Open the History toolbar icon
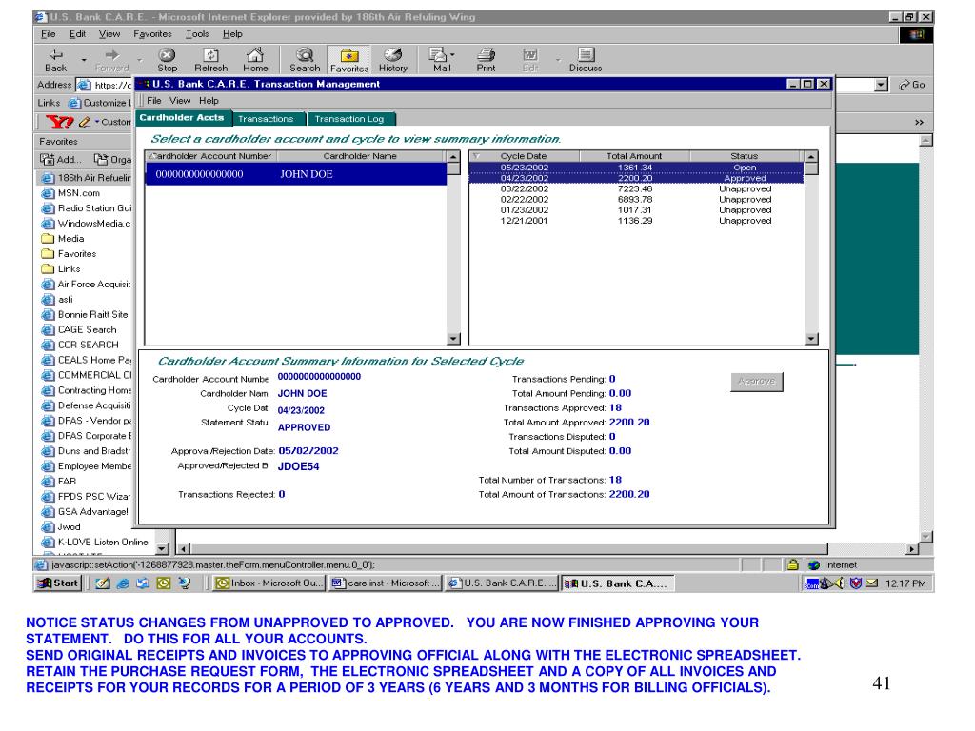975x731 pixels. point(393,60)
